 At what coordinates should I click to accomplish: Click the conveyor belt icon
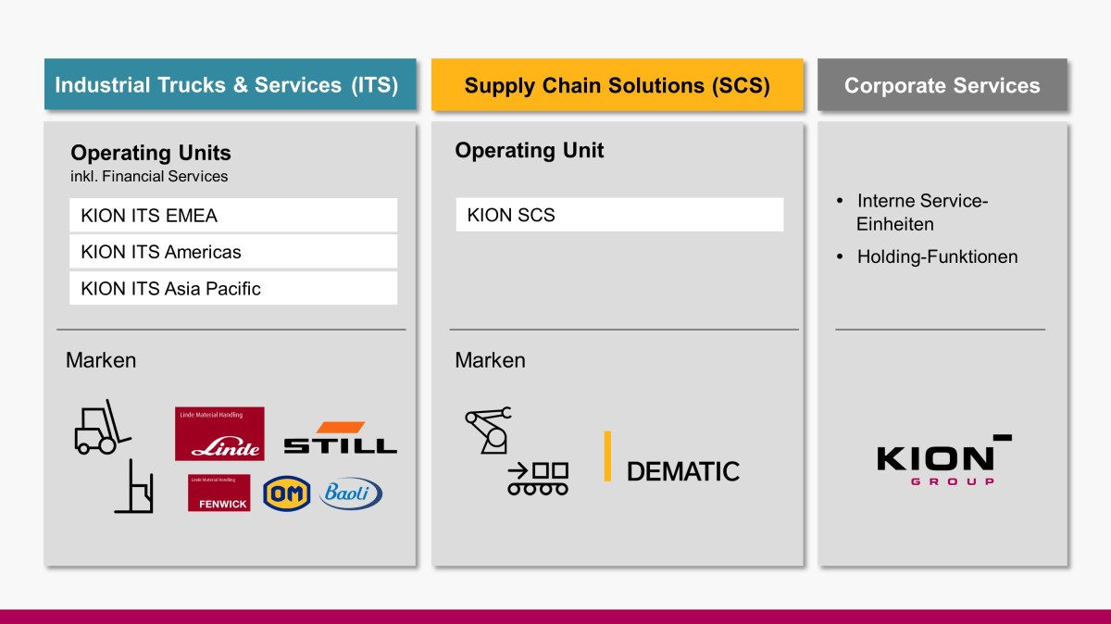[x=537, y=479]
